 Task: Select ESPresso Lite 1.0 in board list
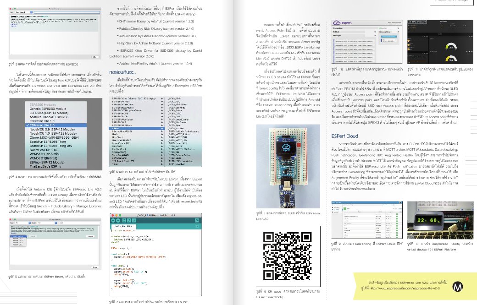(56, 121)
